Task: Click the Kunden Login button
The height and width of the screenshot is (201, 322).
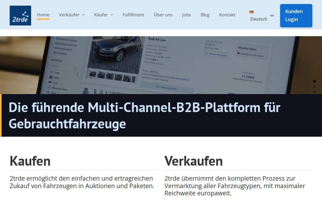Action: (x=296, y=16)
